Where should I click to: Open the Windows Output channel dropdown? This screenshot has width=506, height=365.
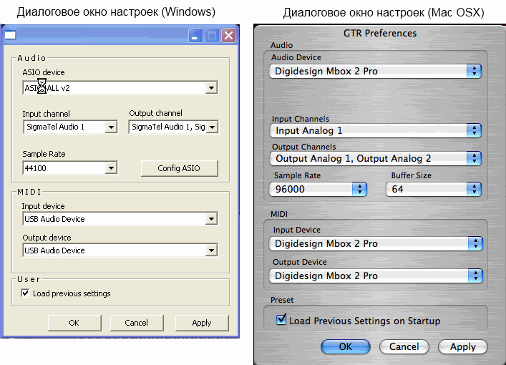[x=211, y=127]
